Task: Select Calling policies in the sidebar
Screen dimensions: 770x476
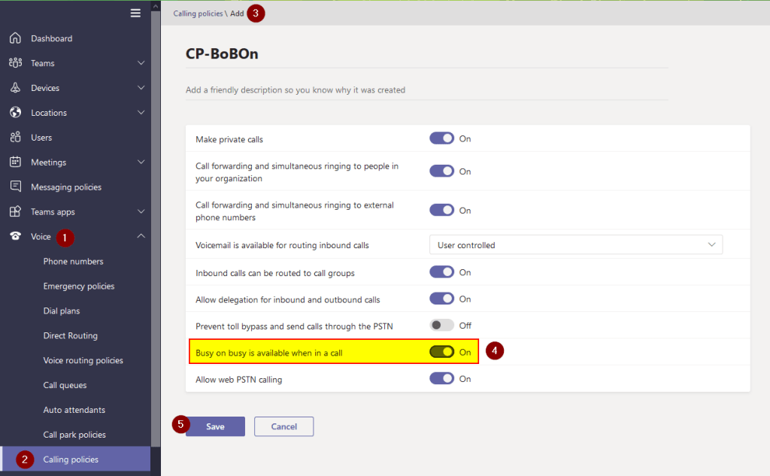Action: click(x=71, y=459)
